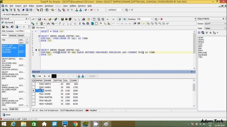Screen dimensions: 227x127
Task: Open Internet Explorer from the taskbar
Action: pos(13,124)
